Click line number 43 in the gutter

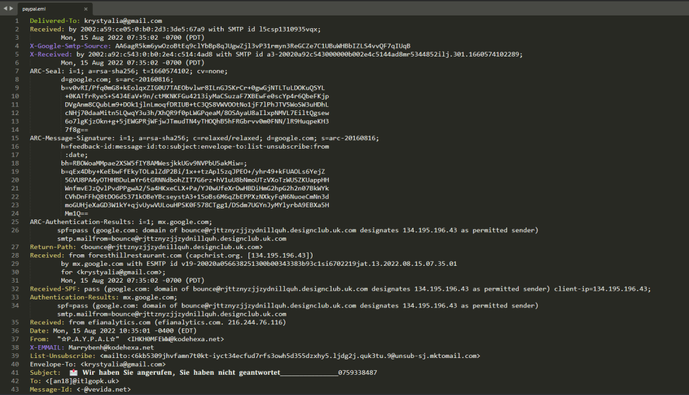coord(15,389)
